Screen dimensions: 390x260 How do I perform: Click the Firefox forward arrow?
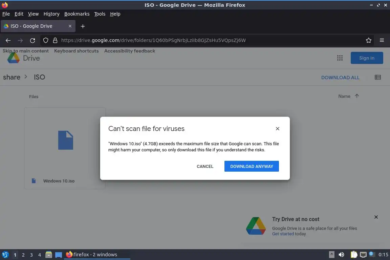point(20,40)
